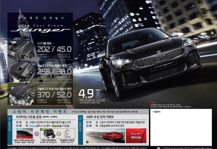Click the '2.2 디젤 엔진' label
This screenshot has height=149, width=217.
point(44,43)
